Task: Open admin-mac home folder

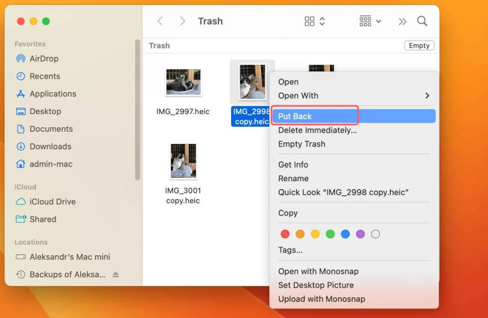Action: (44, 164)
